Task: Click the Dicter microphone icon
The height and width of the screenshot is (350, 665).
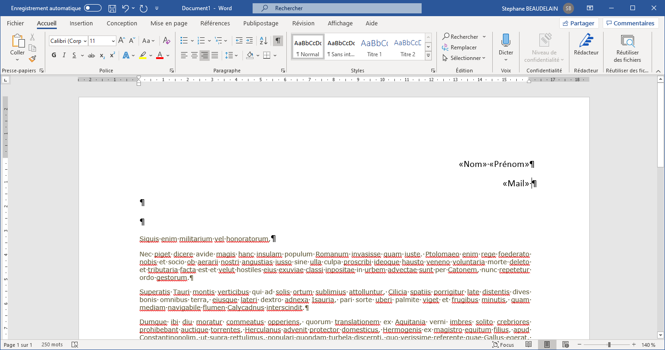Action: 506,41
